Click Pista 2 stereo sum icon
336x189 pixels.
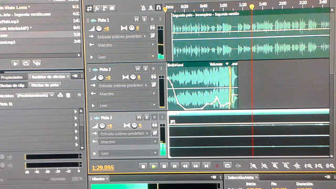[154, 77]
